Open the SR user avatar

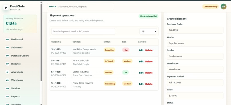click(224, 7)
